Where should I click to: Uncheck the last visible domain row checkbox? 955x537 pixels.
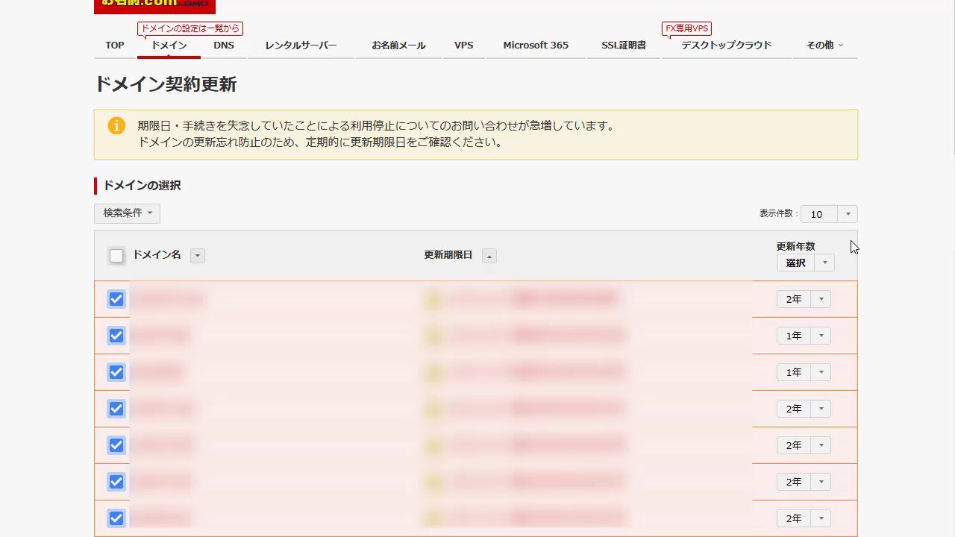(116, 518)
